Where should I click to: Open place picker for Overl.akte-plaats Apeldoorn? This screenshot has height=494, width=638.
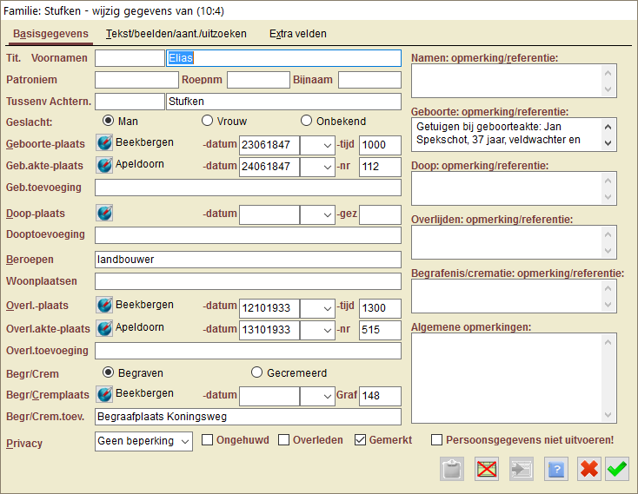[104, 328]
